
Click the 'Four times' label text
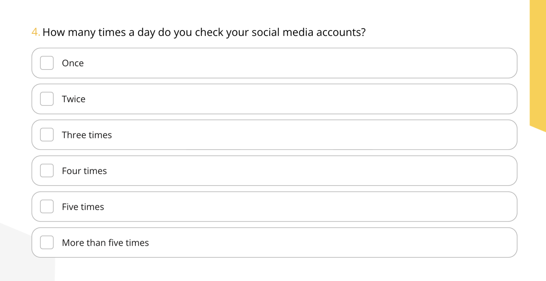(x=84, y=171)
